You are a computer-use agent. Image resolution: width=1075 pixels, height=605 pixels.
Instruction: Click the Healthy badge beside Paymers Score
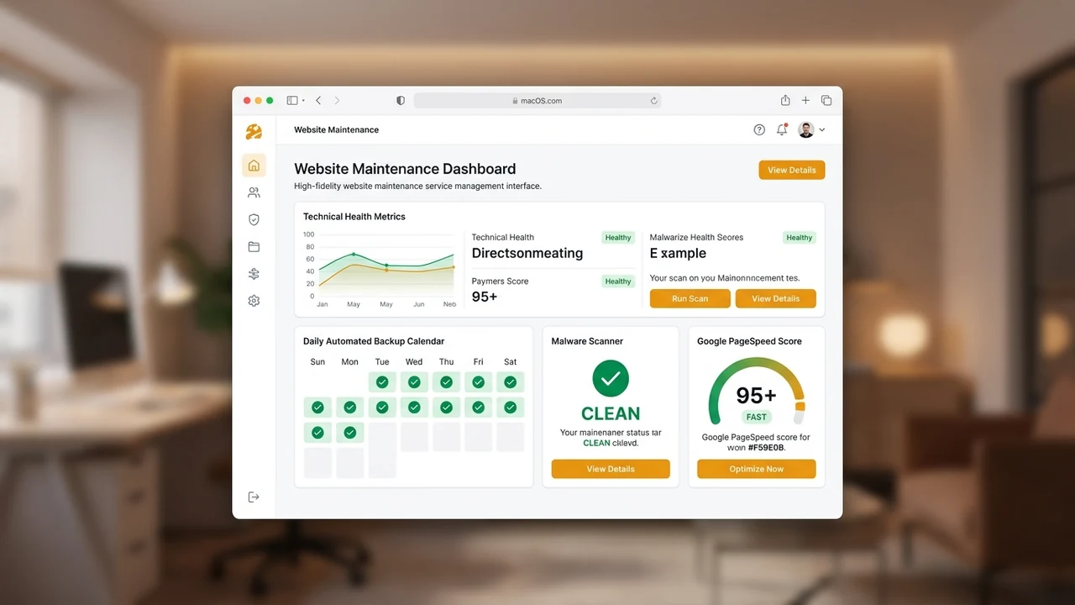point(618,281)
